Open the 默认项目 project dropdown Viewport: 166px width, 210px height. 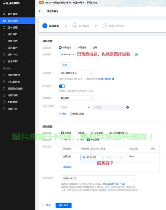pos(76,98)
